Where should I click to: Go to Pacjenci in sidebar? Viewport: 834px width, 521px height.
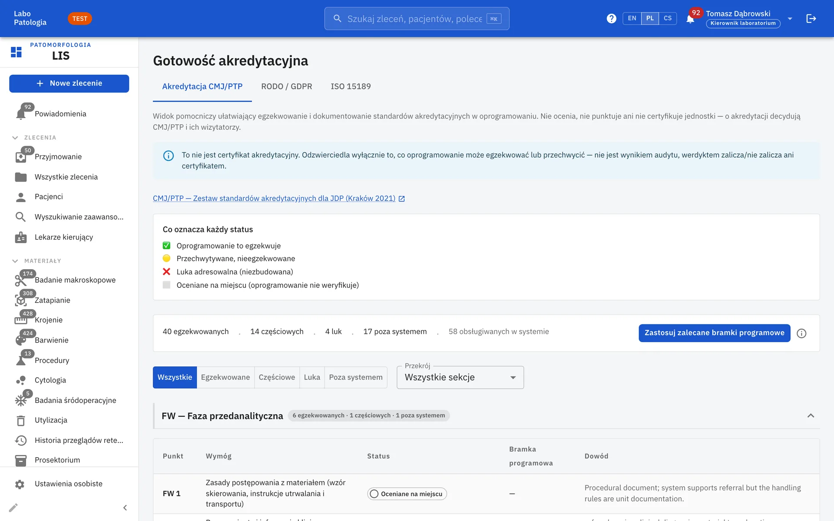(x=69, y=197)
